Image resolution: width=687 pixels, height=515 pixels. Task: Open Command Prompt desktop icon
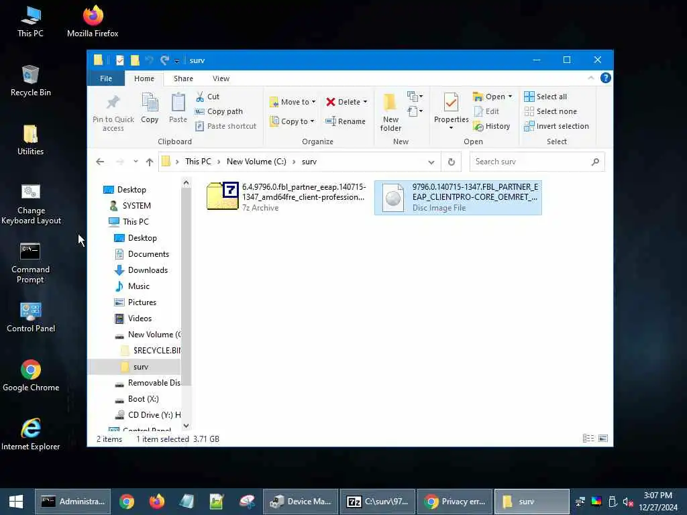tap(31, 263)
